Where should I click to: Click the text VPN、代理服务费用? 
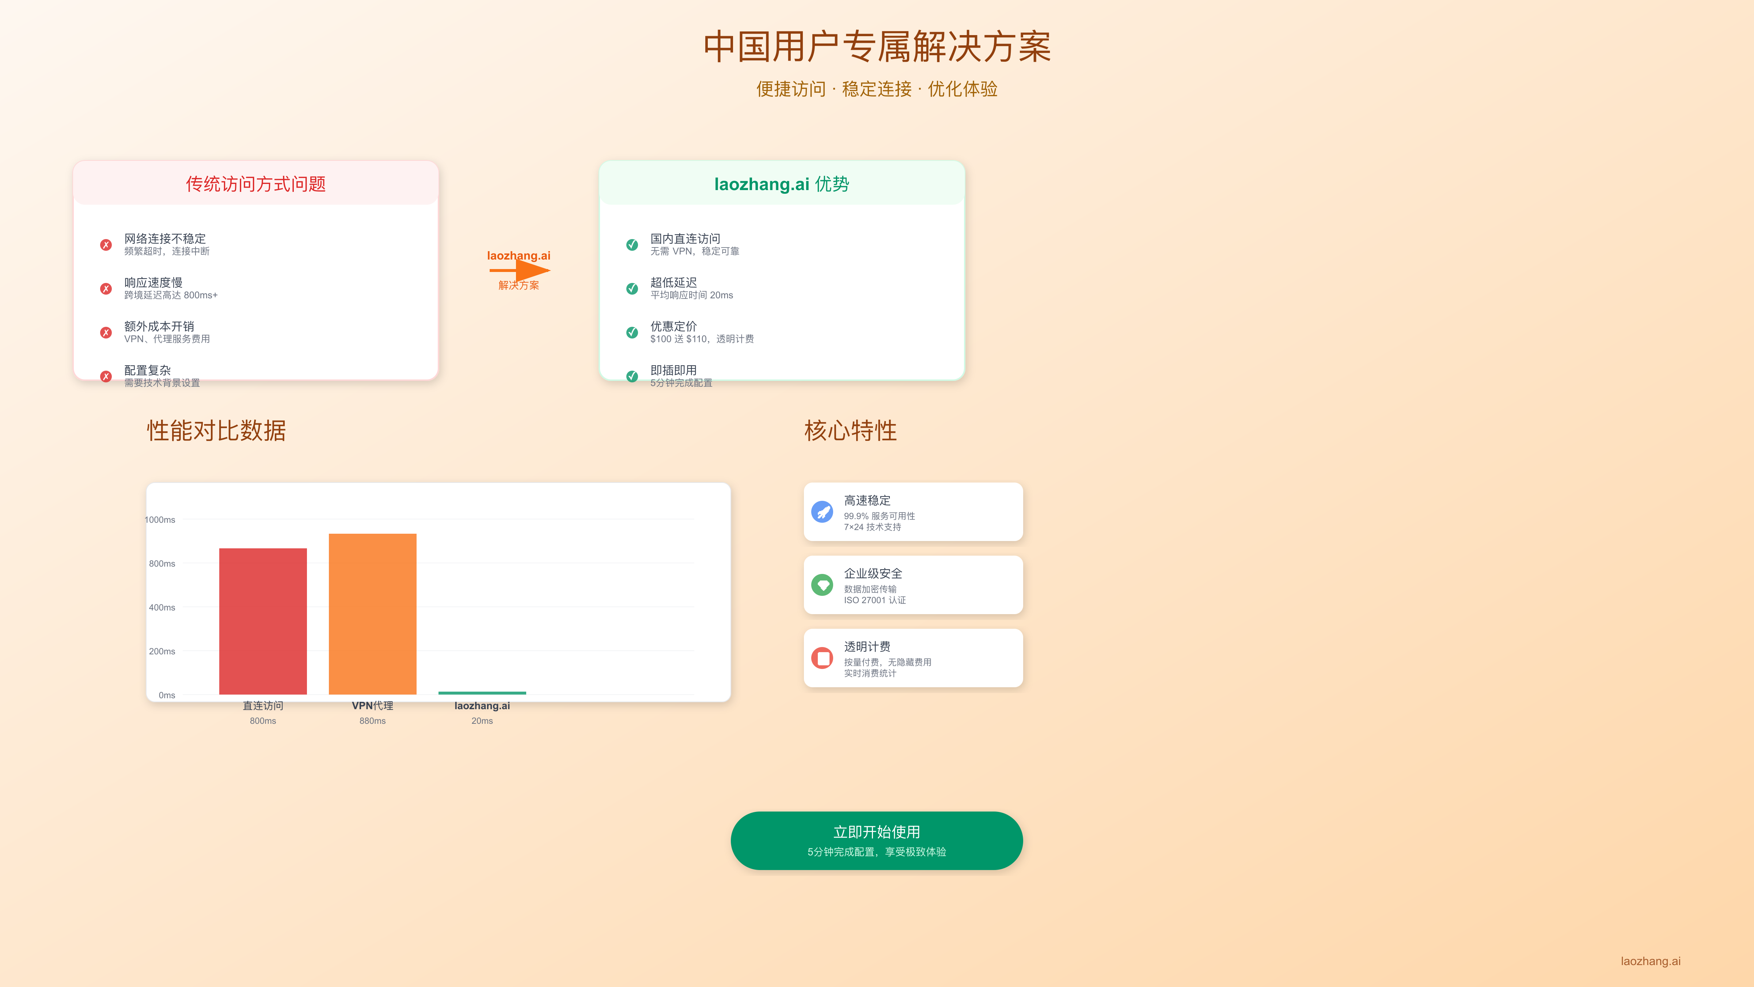[167, 339]
